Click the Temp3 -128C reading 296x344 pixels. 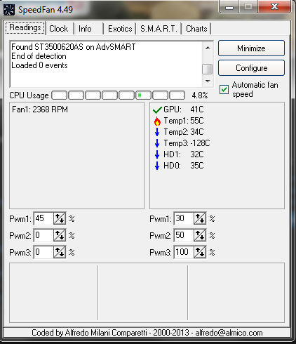point(187,143)
